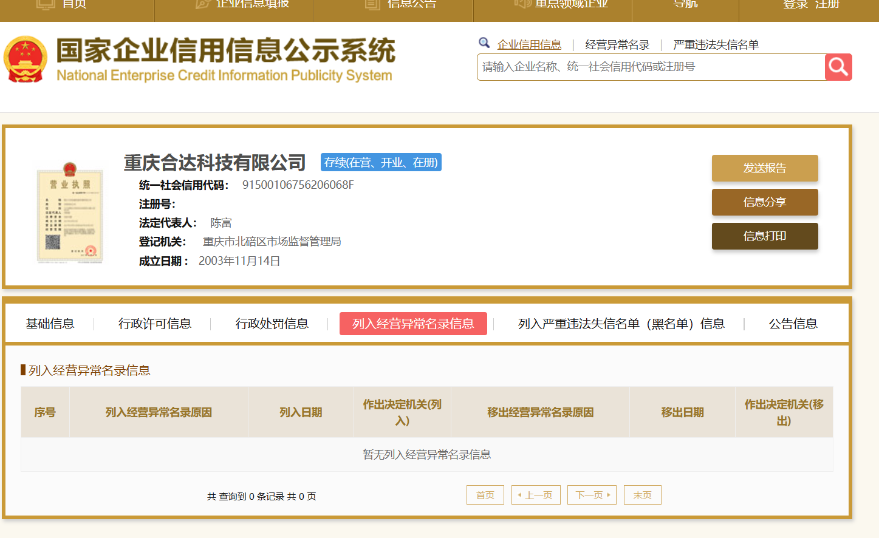Click the 列入经营异常名录原因 column header
Viewport: 879px width, 538px height.
[x=159, y=412]
